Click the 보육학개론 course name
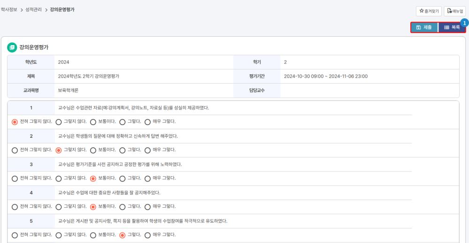The image size is (469, 243). (68, 90)
